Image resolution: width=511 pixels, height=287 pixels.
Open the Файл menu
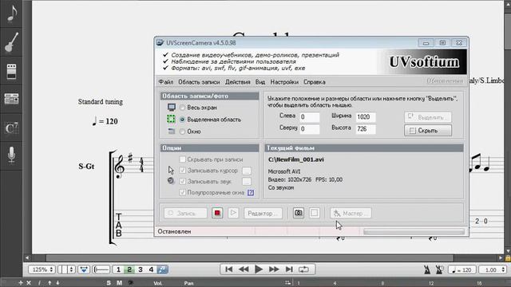pos(166,82)
